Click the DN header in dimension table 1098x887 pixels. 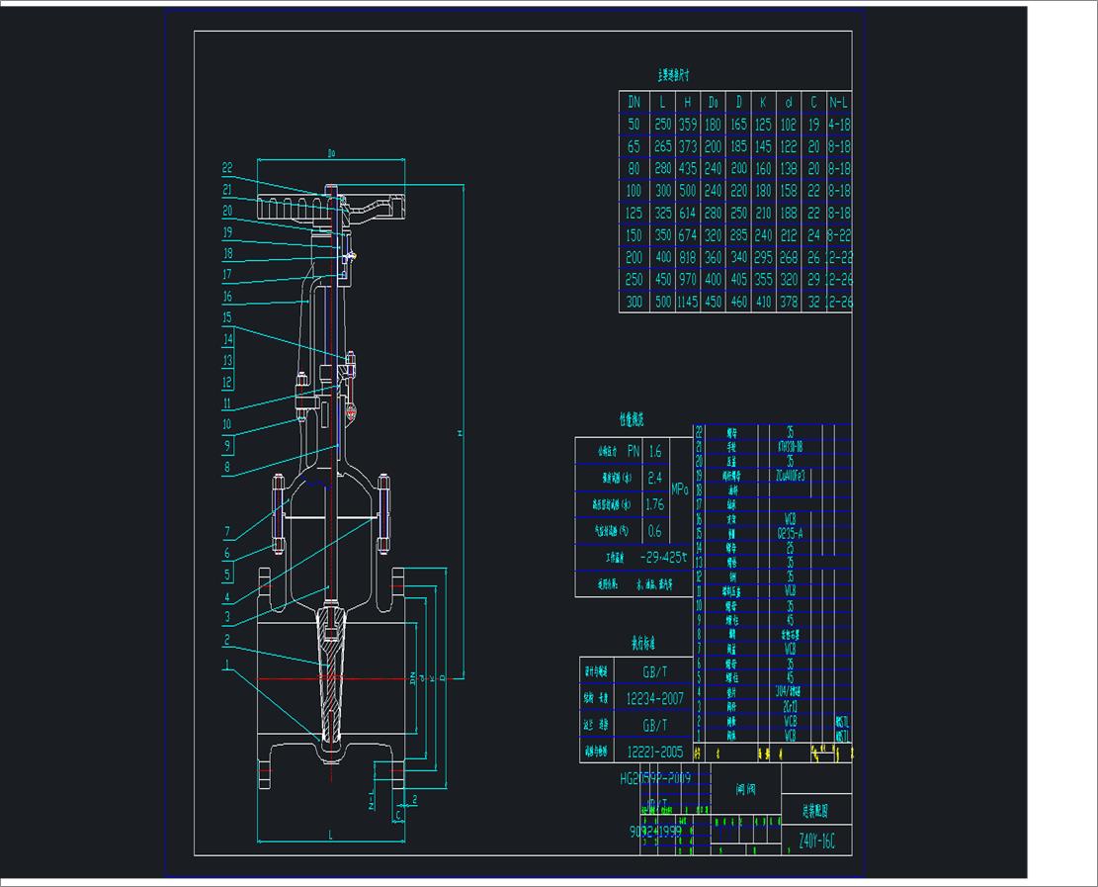click(633, 101)
